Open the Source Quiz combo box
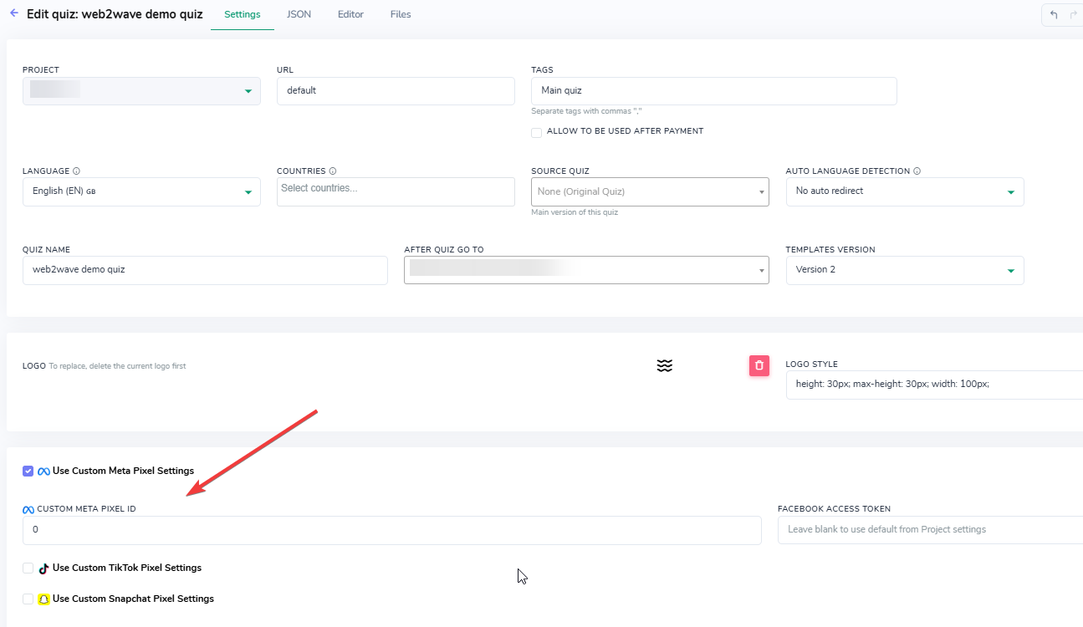 click(x=650, y=191)
